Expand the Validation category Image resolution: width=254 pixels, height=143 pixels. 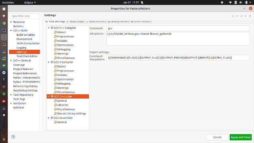[x=11, y=103]
